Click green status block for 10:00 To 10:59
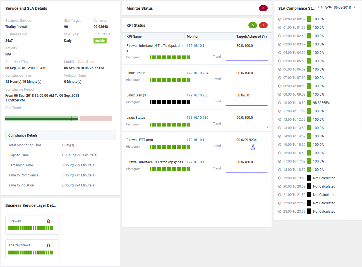The height and width of the screenshot is (267, 362). pyautogui.click(x=309, y=103)
